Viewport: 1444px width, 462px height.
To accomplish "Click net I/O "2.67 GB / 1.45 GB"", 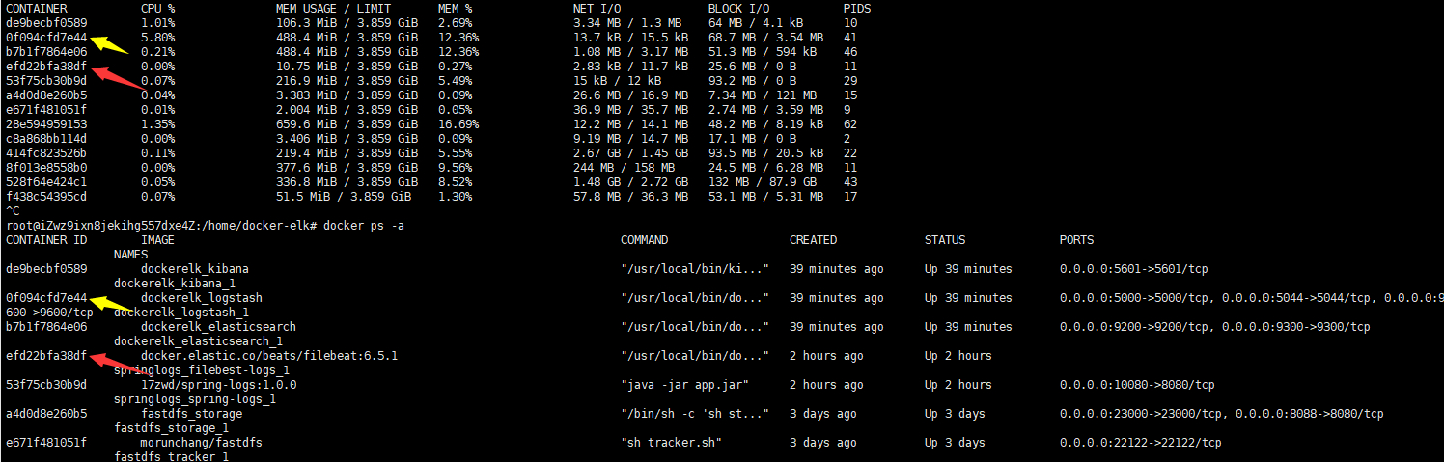I will pos(630,152).
